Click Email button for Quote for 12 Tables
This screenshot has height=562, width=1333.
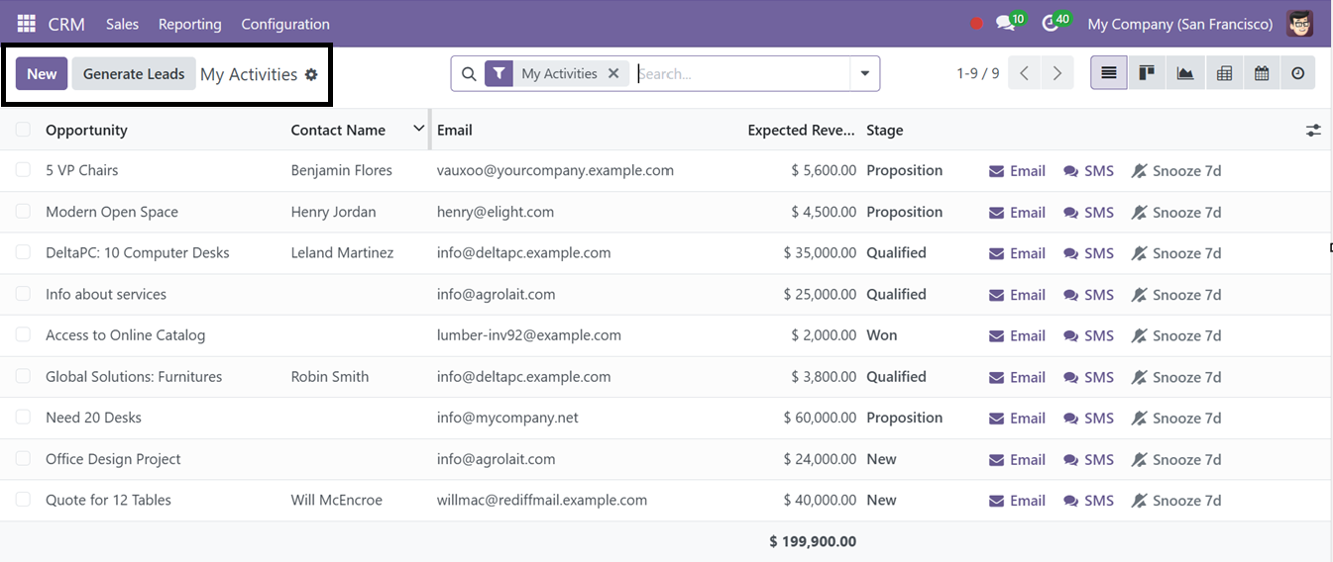1017,501
